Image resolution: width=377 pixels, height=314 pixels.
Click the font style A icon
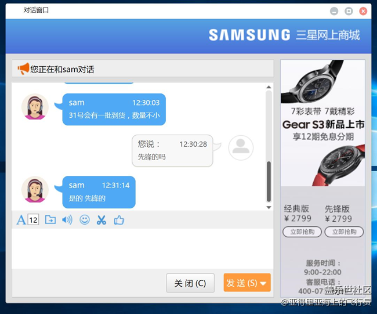[x=21, y=220]
